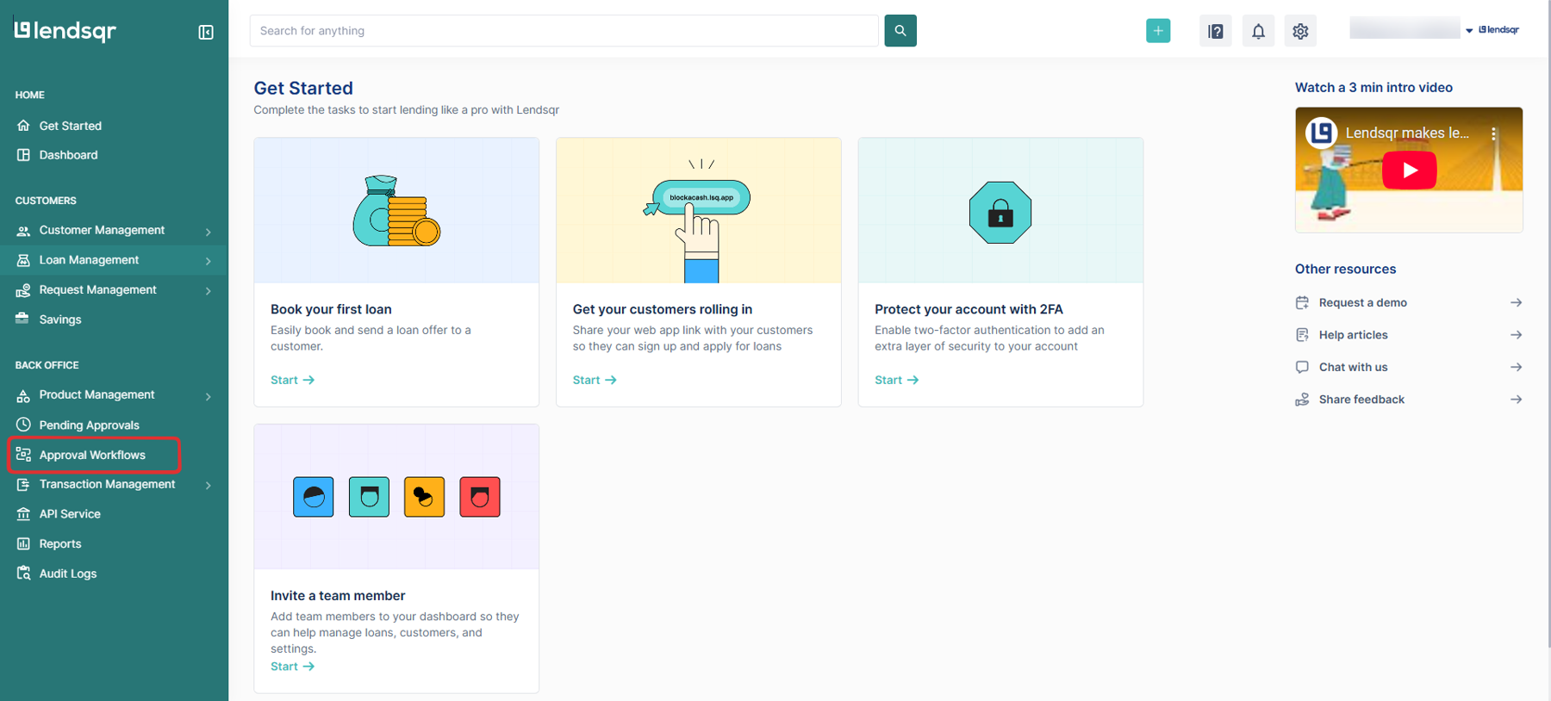The image size is (1551, 701).
Task: Open the help guide icon in header
Action: pos(1215,32)
